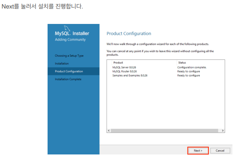
Task: Click Ready to configure for MySQL Router
Action: click(x=189, y=71)
